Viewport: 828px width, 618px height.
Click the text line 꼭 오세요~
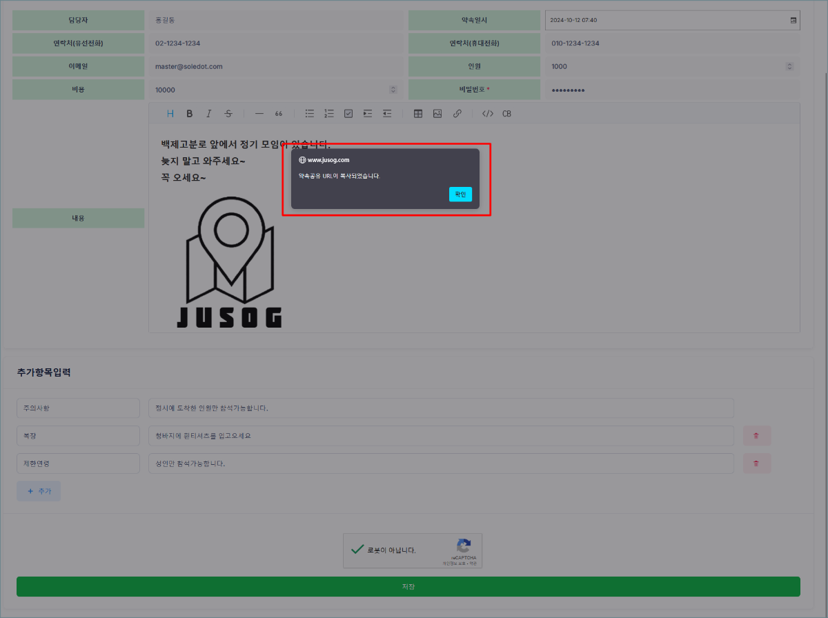click(x=183, y=178)
